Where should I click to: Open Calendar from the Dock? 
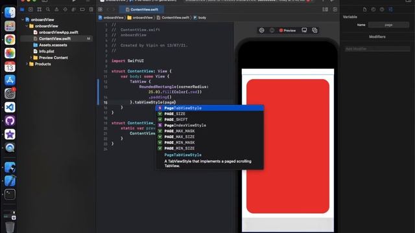tap(10, 67)
